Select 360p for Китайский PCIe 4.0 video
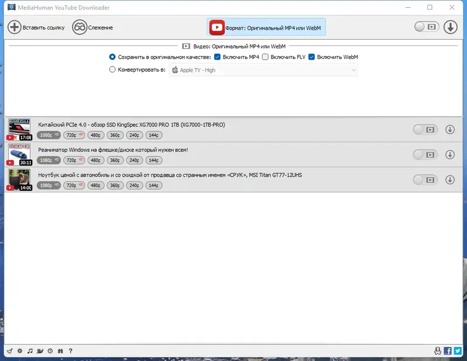 click(115, 135)
